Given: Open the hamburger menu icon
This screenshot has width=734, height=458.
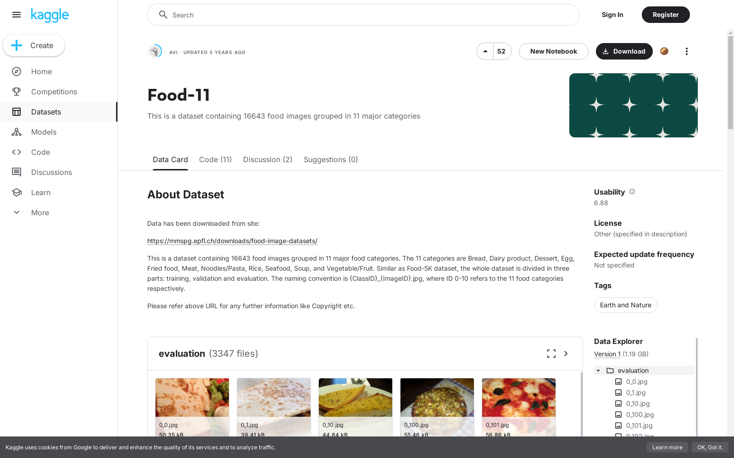Looking at the screenshot, I should (x=17, y=15).
